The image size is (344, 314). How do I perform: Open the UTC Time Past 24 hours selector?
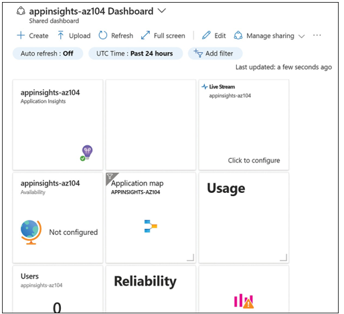tap(136, 54)
